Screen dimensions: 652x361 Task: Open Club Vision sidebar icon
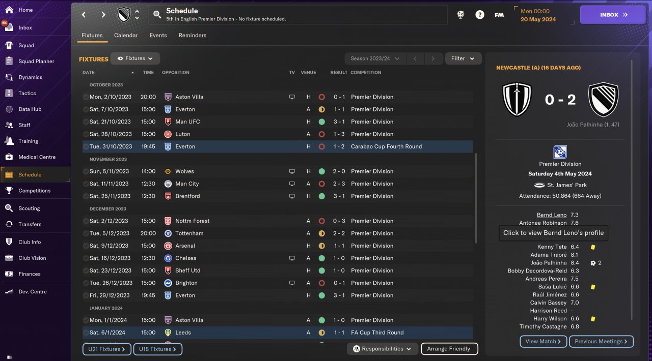[x=9, y=258]
